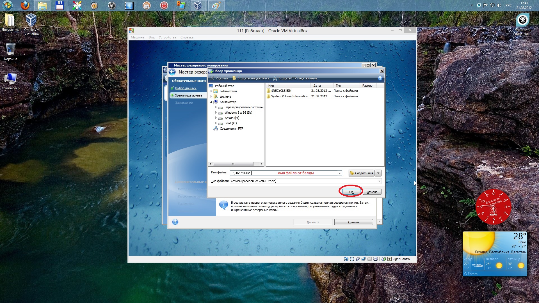The width and height of the screenshot is (539, 303).
Task: Expand the Boot (X:) drive node
Action: 216,123
